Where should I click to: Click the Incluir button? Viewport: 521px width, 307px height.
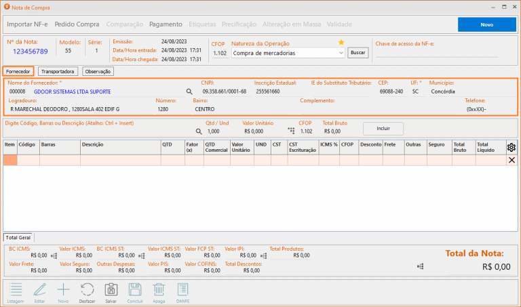pyautogui.click(x=383, y=129)
